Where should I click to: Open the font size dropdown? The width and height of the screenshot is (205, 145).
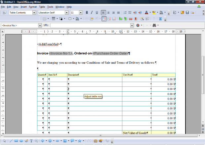coord(81,13)
